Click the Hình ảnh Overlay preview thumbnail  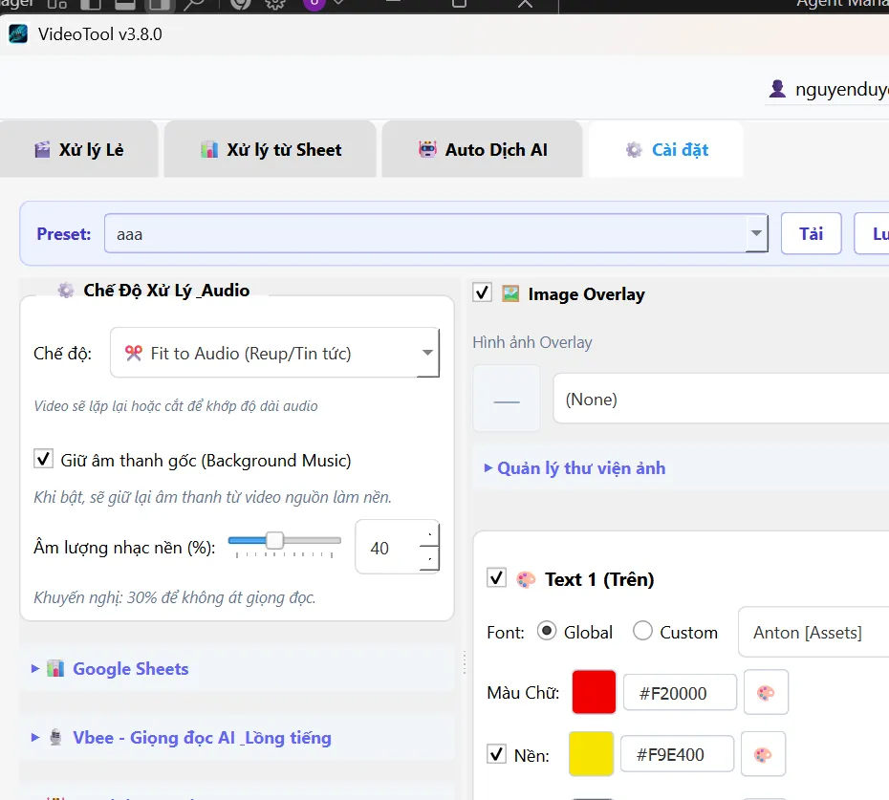click(x=507, y=400)
